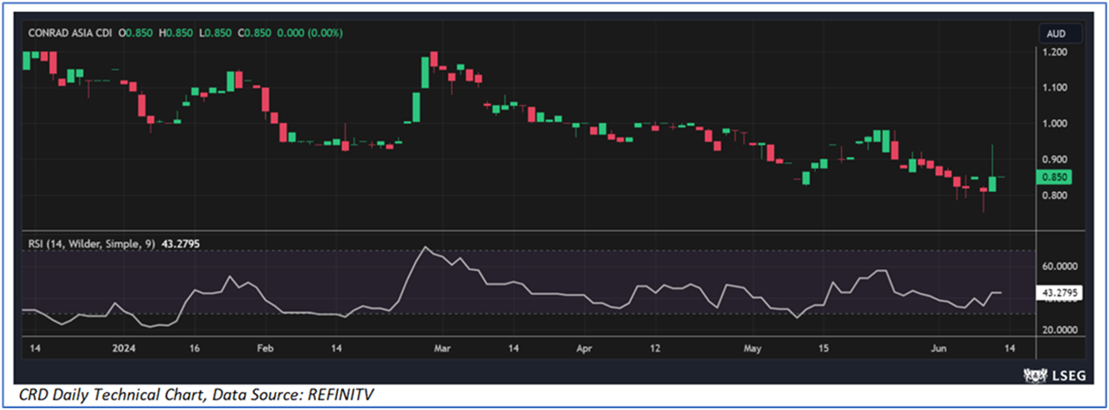Viewport: 1109px width, 410px height.
Task: Click the 16 date axis label
Action: tap(195, 349)
